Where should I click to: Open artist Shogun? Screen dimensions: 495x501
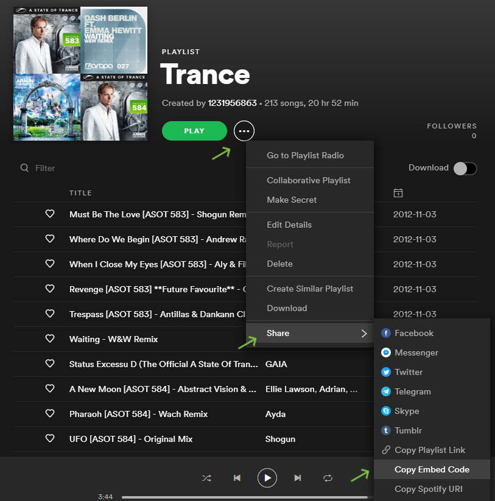[x=280, y=439]
